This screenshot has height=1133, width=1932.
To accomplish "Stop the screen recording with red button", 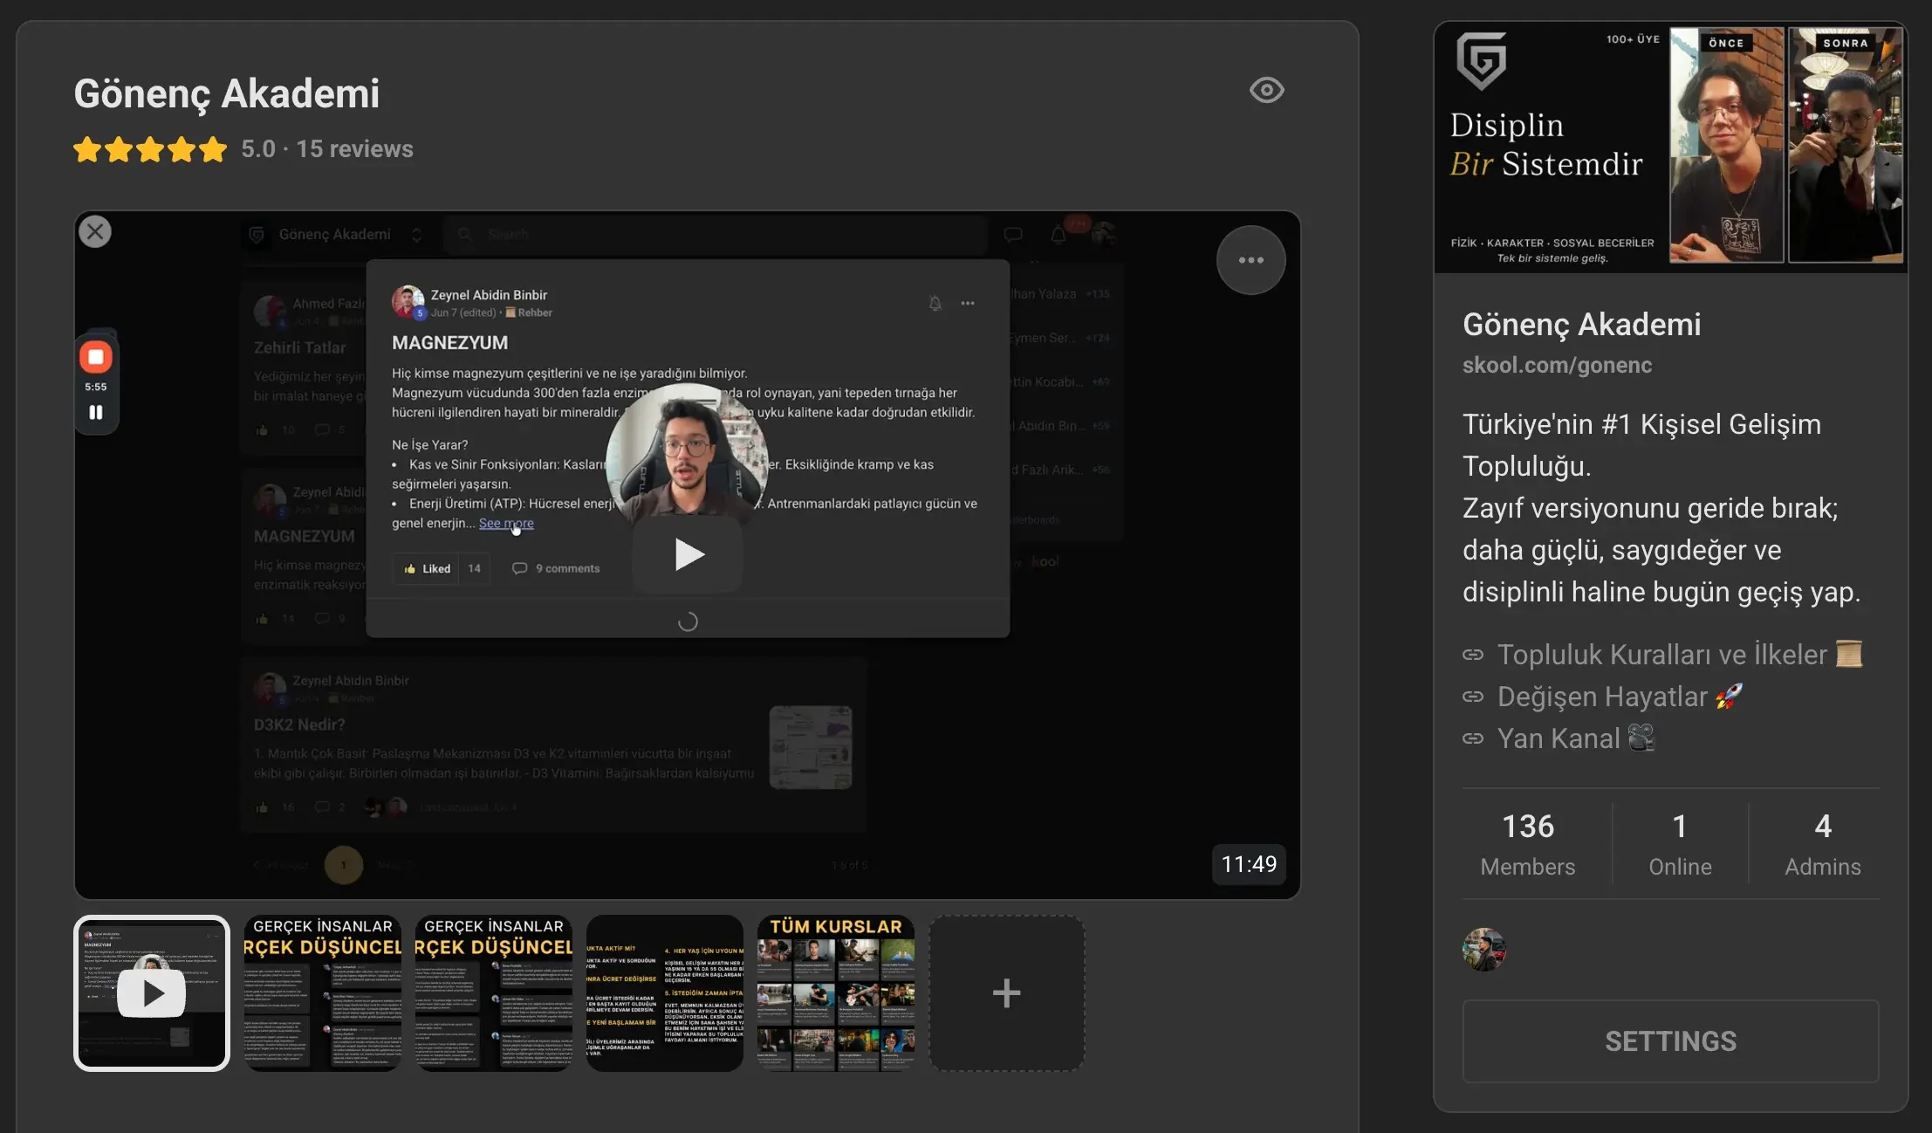I will click(x=96, y=357).
